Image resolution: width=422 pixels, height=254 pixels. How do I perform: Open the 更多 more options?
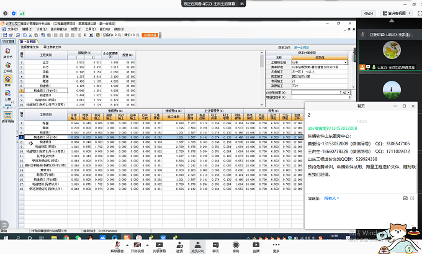coord(276,247)
